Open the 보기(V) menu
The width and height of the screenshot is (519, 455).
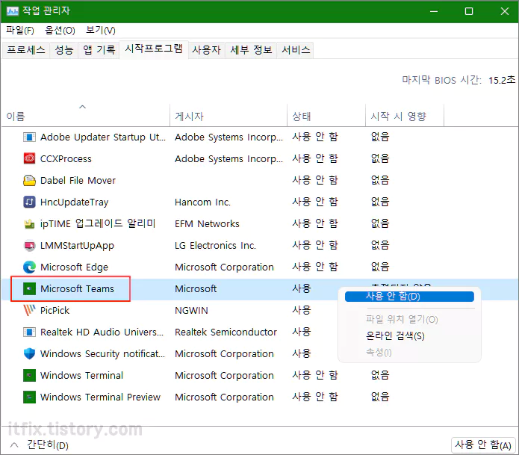(x=100, y=31)
